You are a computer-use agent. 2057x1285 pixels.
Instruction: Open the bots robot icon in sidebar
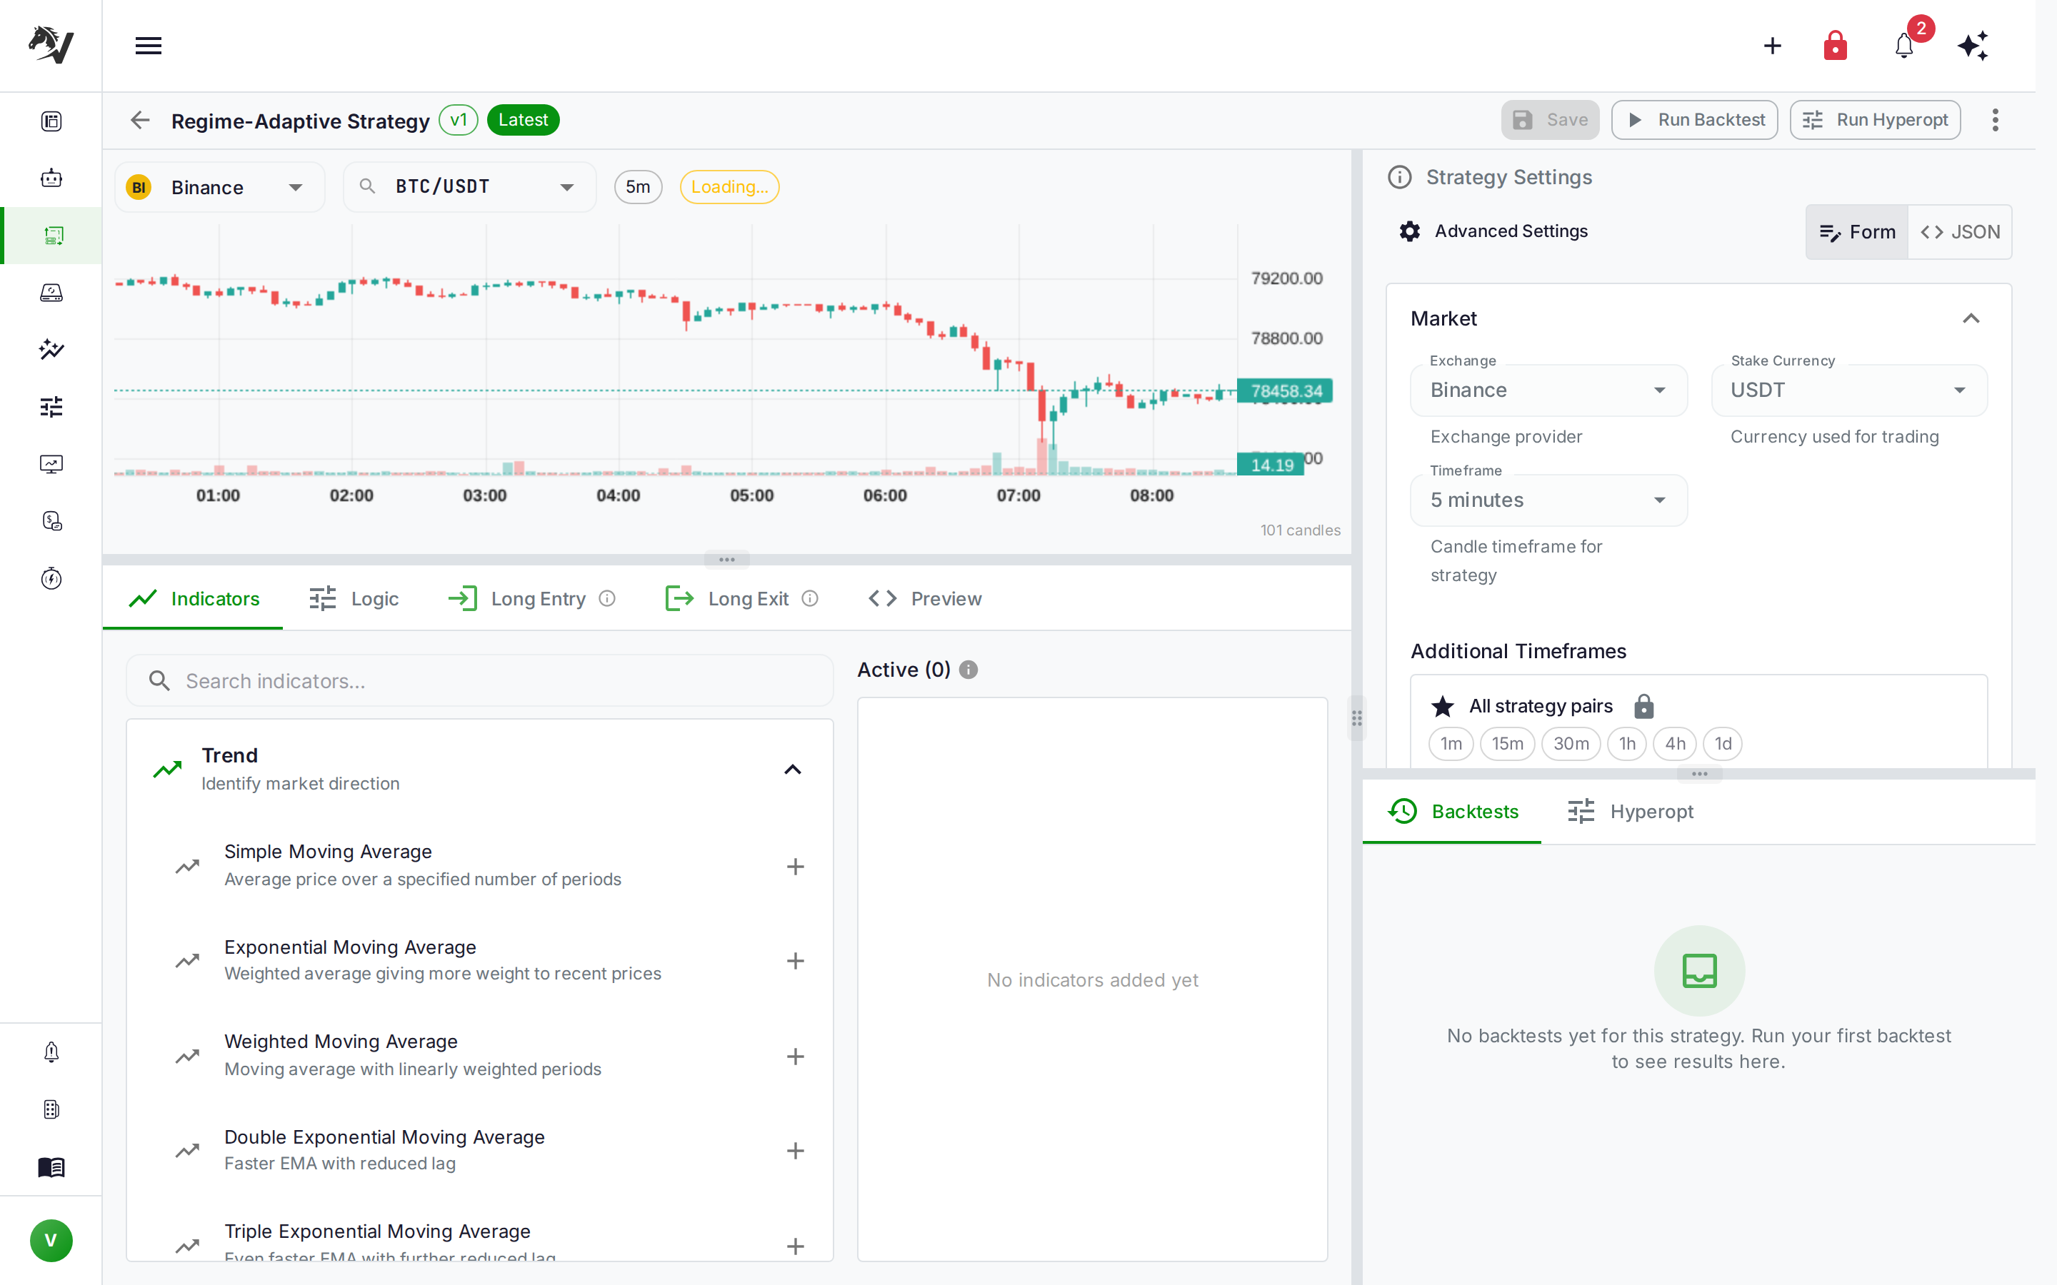[x=51, y=178]
